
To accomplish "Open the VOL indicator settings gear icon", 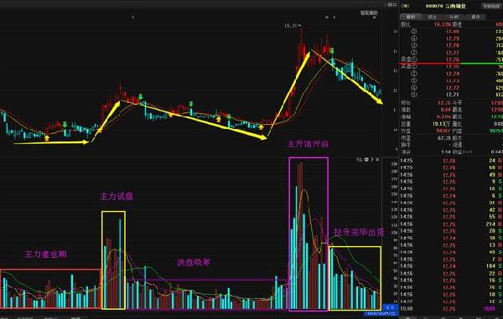I will click(366, 159).
